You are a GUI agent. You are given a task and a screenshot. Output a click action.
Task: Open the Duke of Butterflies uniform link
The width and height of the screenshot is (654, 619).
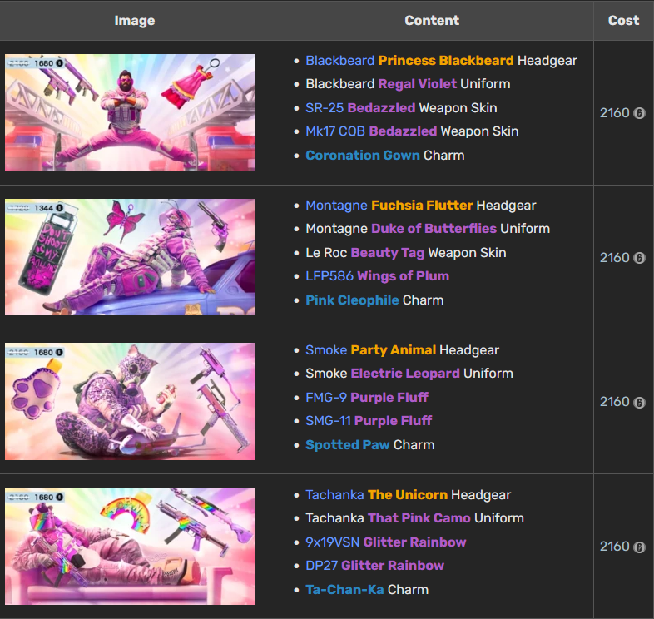pos(434,229)
